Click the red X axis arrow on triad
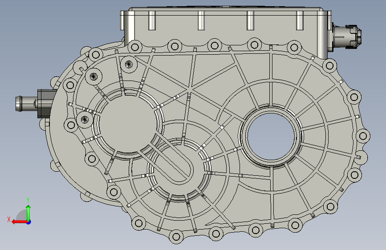The image size is (386, 250). pos(20,222)
